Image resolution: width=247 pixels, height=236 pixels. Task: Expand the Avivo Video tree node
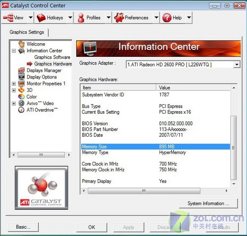click(14, 104)
